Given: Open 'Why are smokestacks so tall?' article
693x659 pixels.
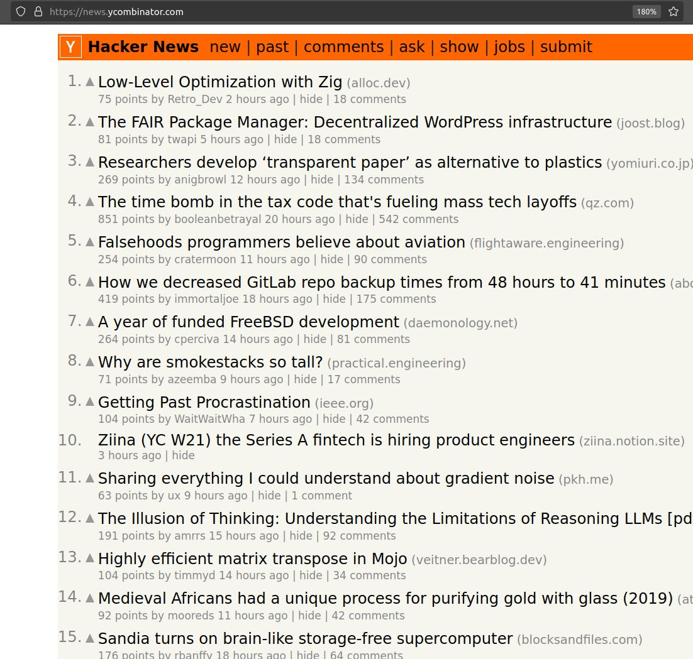Looking at the screenshot, I should [x=211, y=362].
